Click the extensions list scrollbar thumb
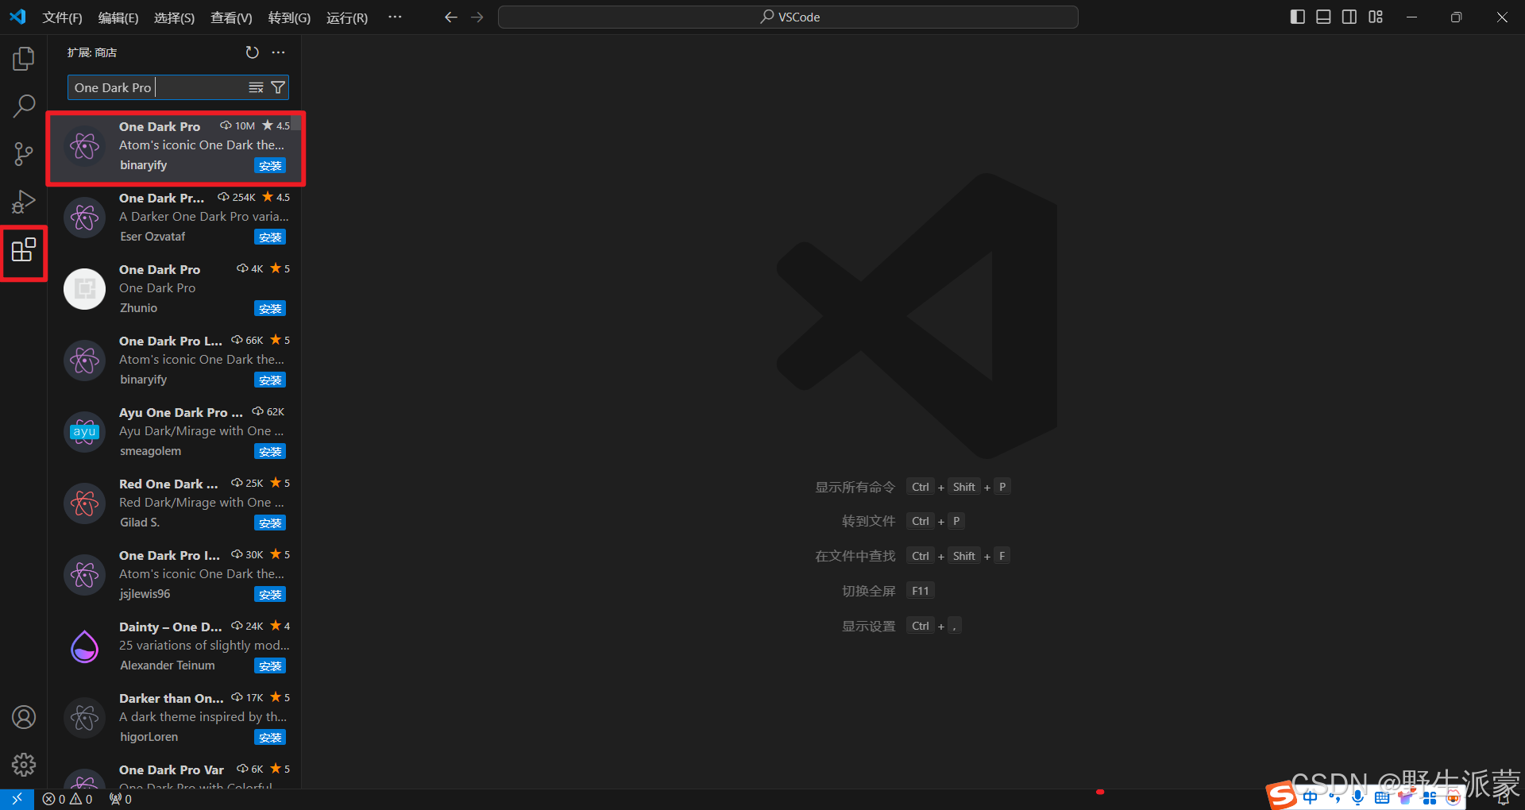Viewport: 1525px width, 810px height. (296, 121)
